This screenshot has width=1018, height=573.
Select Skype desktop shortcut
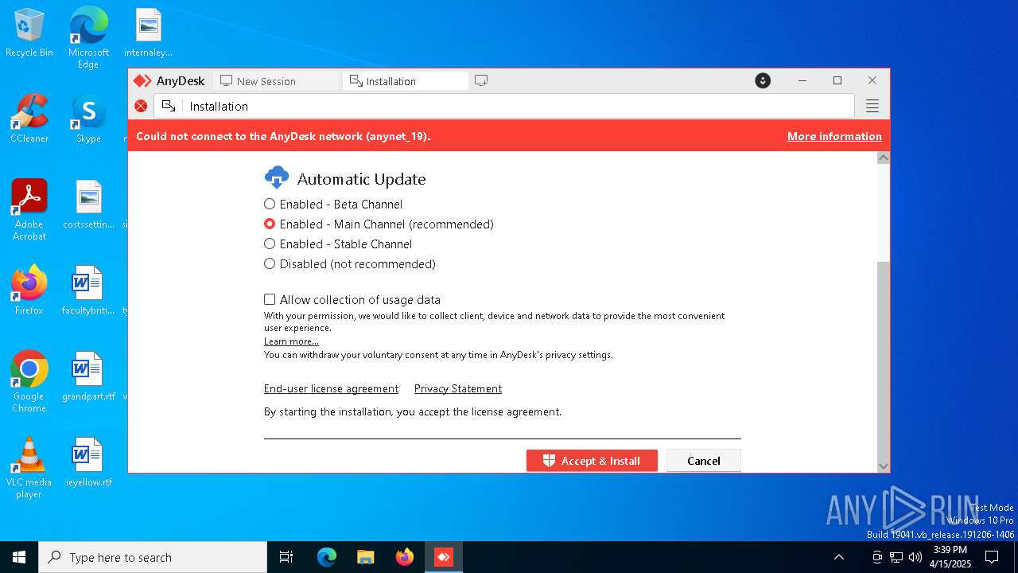[x=88, y=119]
